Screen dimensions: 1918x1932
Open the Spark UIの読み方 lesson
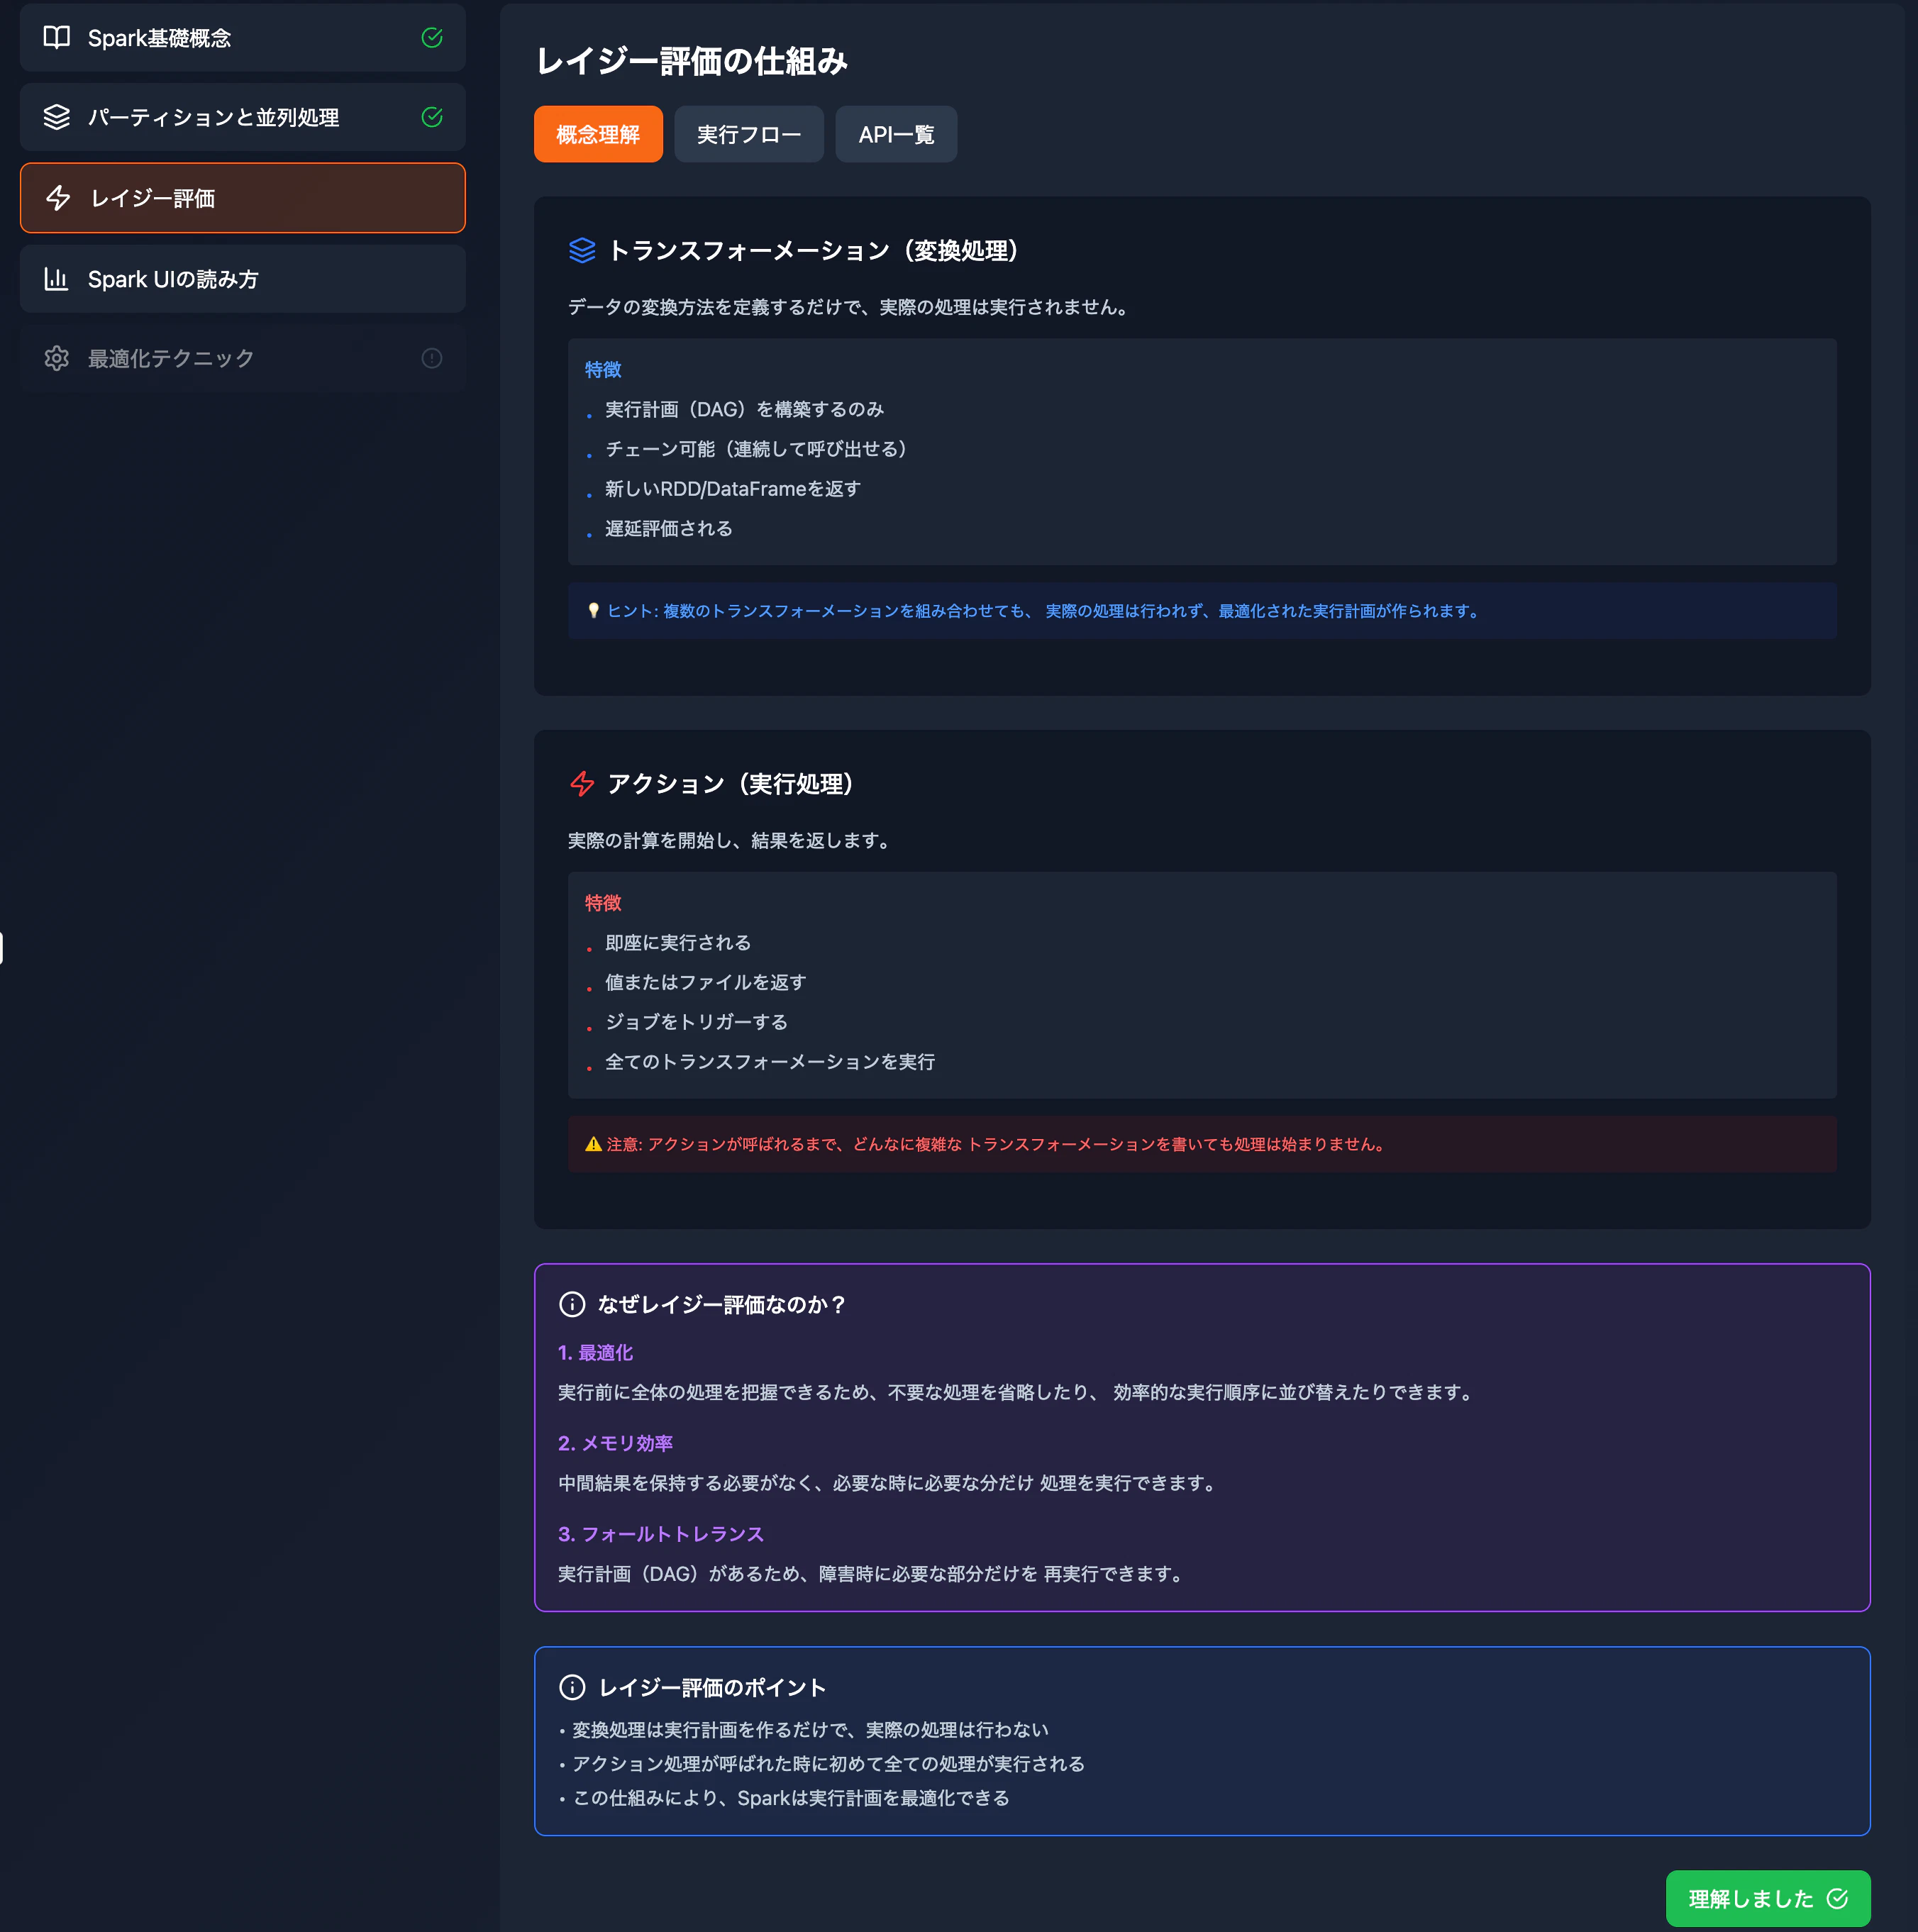(242, 279)
